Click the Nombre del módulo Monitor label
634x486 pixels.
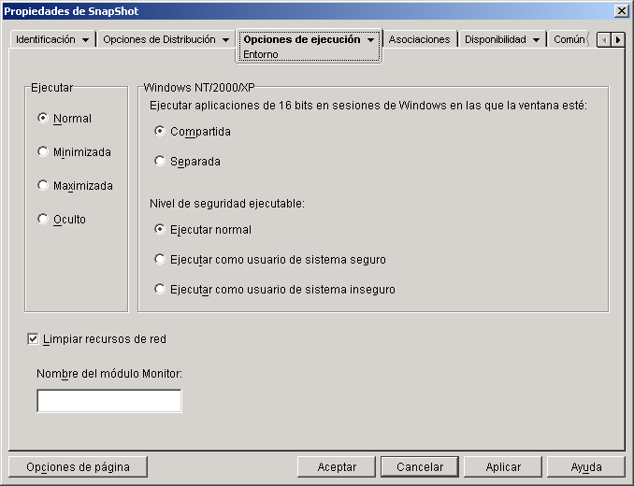click(109, 374)
